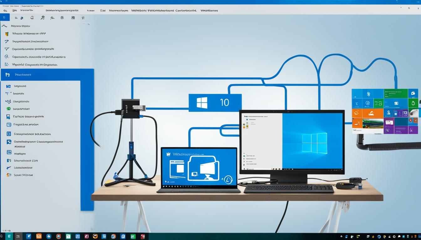Open the red and white taskbar icon
Image resolution: width=421 pixels, height=240 pixels.
tap(143, 237)
